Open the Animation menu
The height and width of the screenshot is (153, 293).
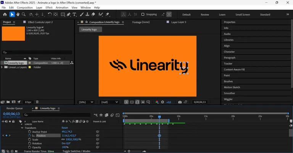pyautogui.click(x=62, y=8)
